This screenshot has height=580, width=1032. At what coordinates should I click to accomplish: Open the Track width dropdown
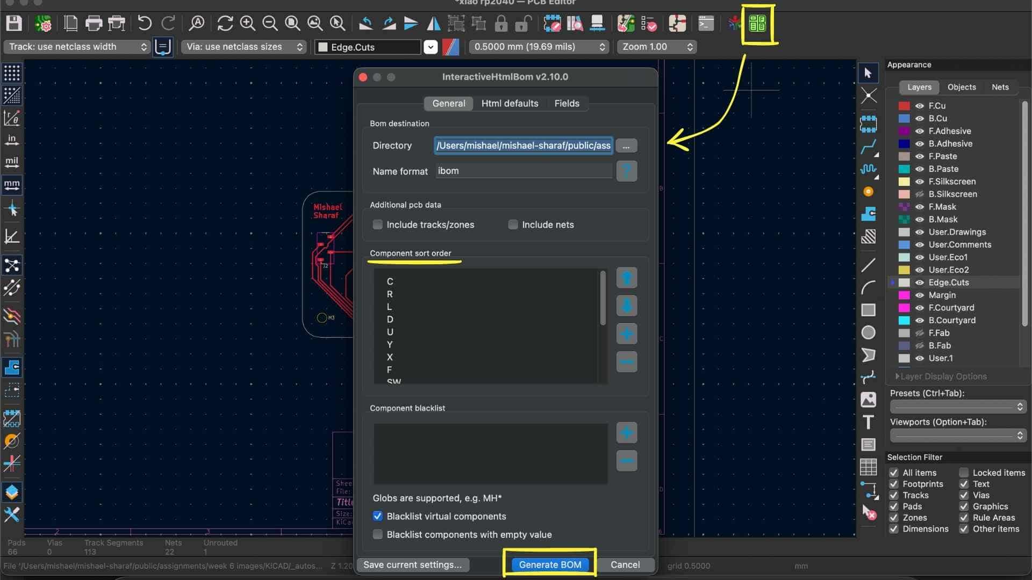coord(78,47)
